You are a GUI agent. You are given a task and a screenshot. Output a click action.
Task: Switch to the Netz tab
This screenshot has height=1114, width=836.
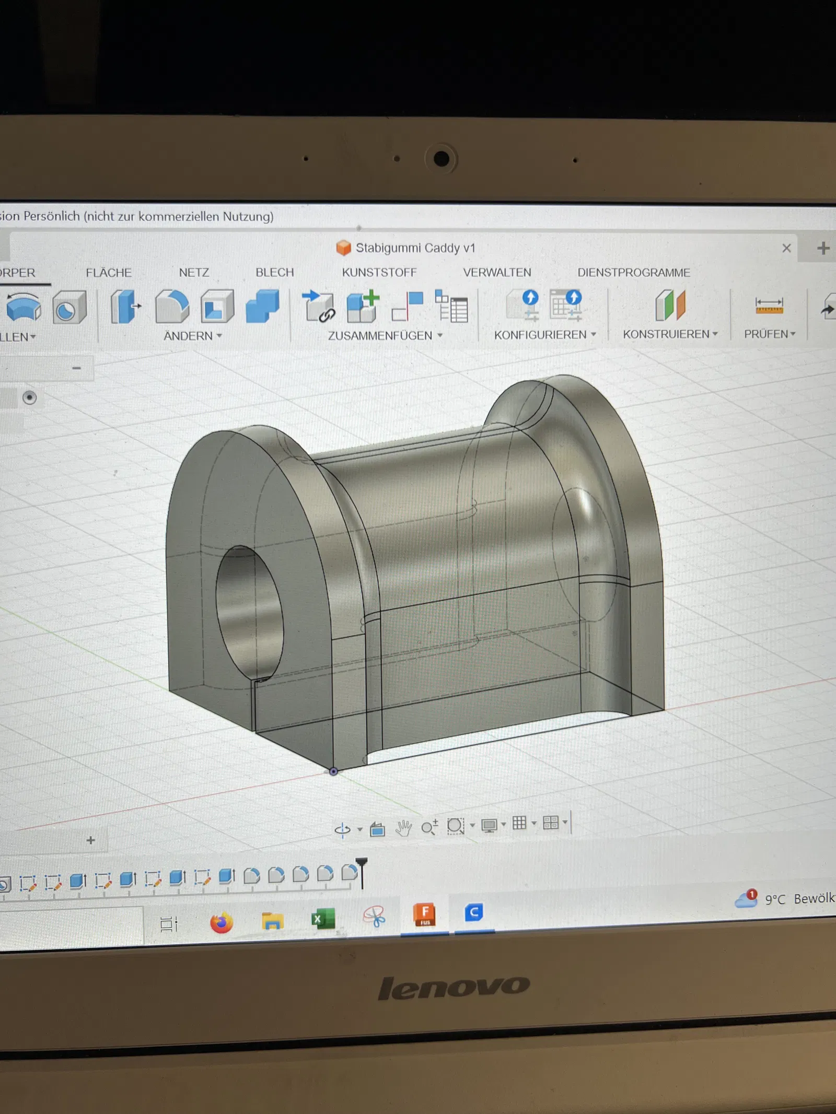click(x=194, y=273)
